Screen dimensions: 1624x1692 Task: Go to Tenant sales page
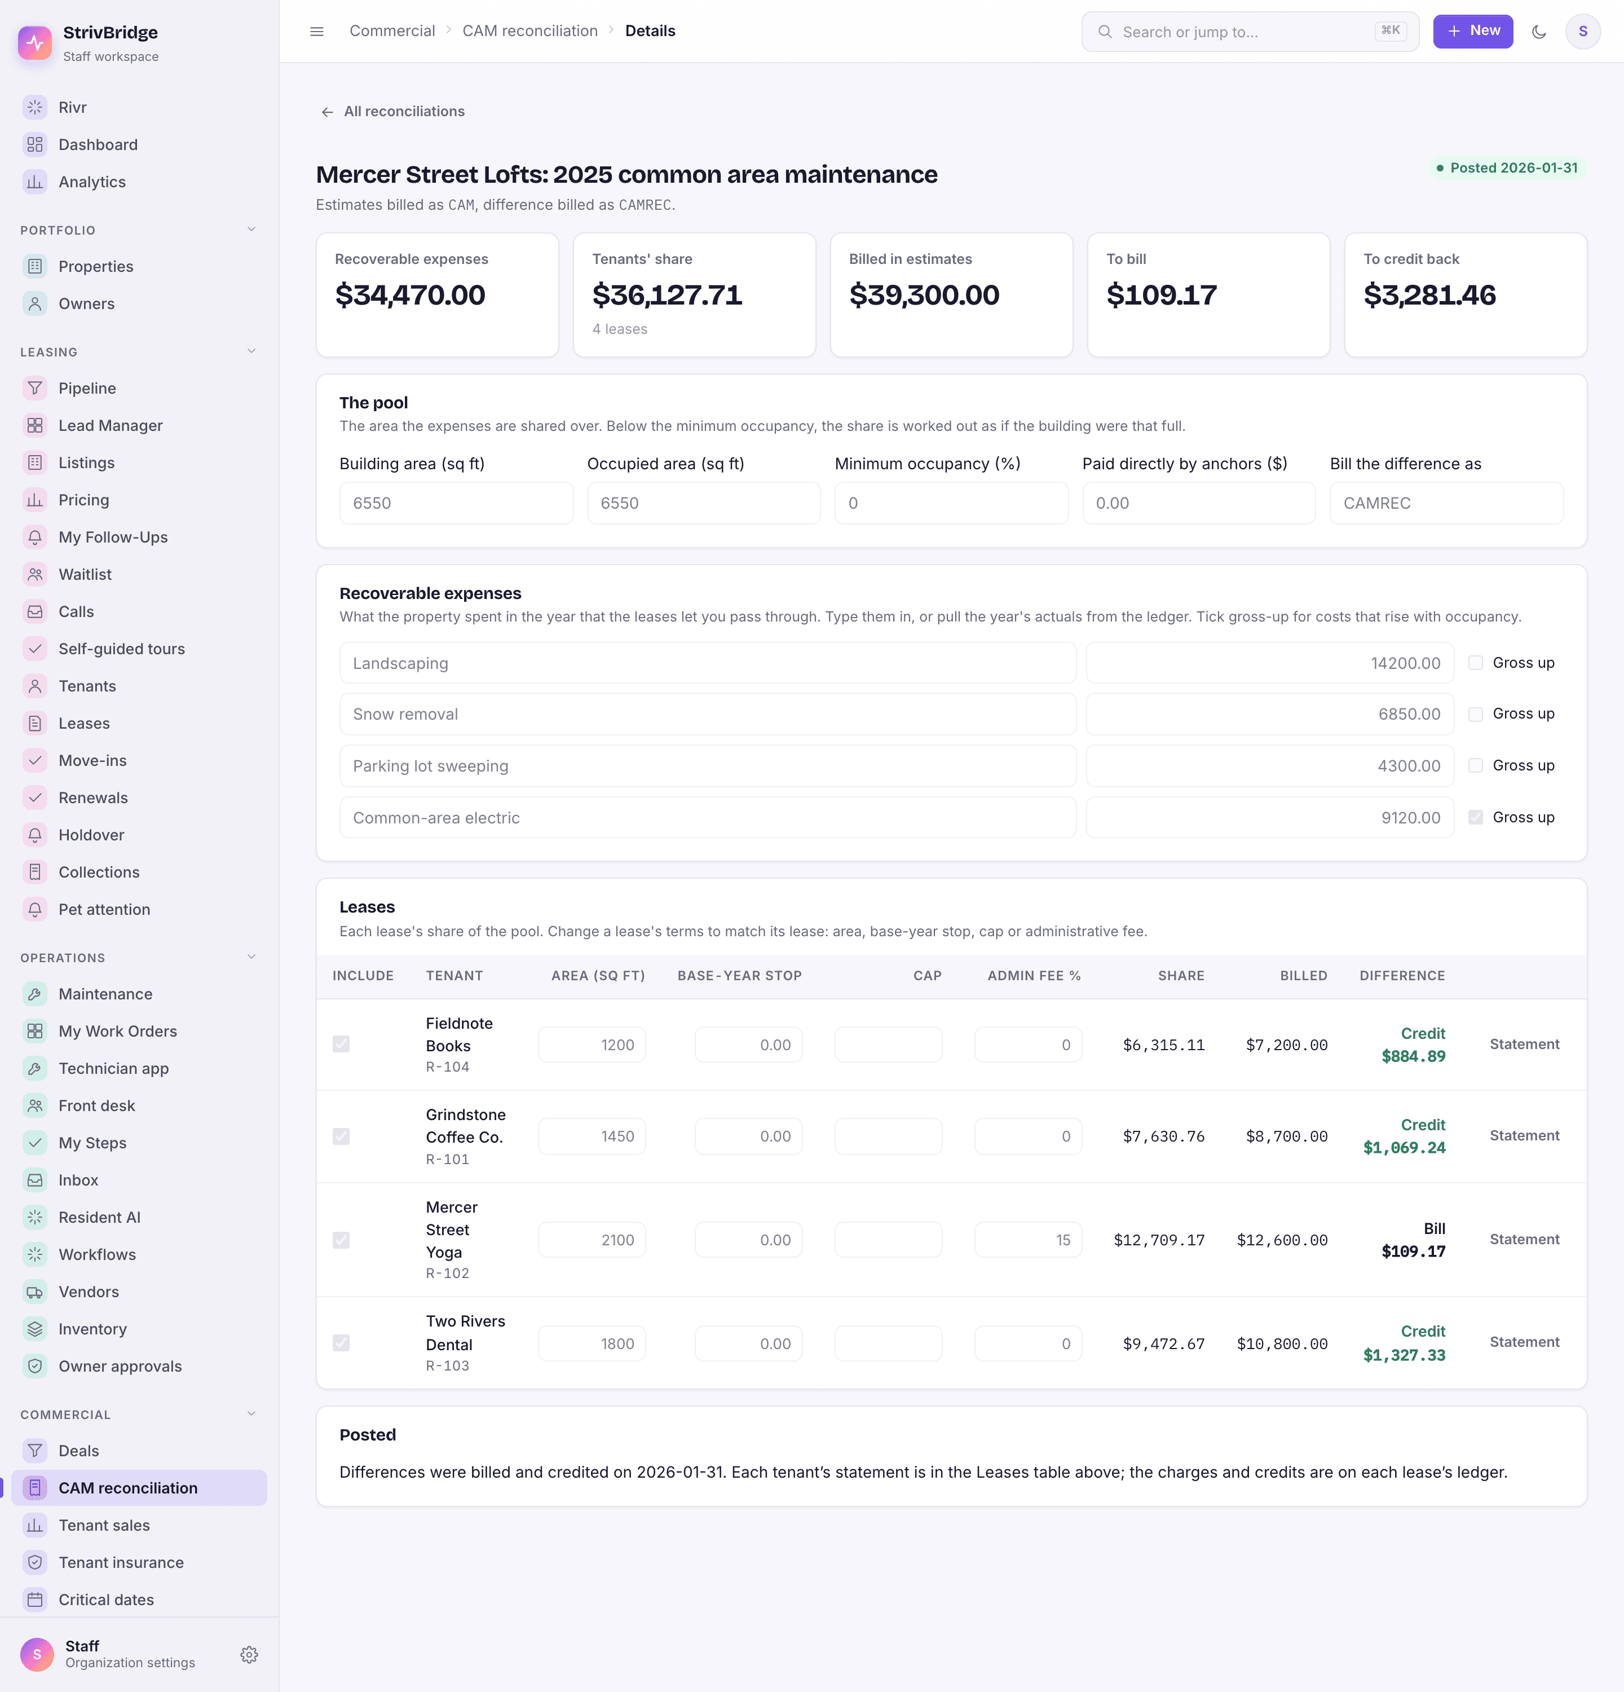tap(139, 1526)
